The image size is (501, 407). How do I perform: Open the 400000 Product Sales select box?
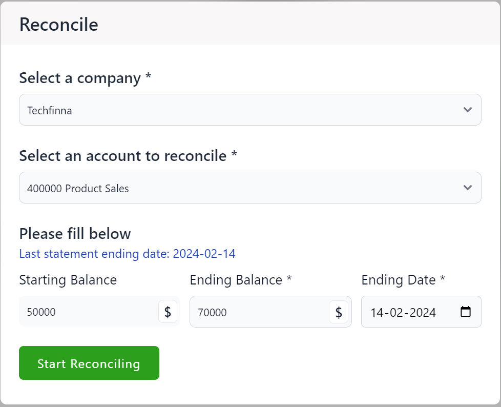click(241, 188)
